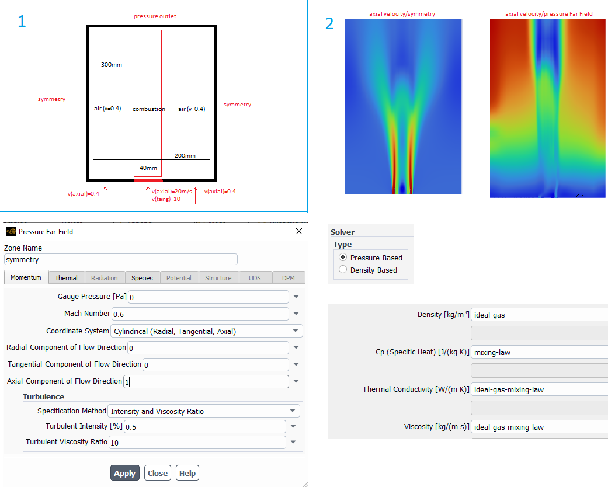Click the DPM tab

289,277
